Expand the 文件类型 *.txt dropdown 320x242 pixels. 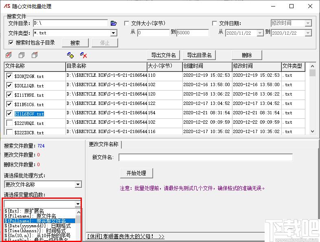[x=114, y=33]
